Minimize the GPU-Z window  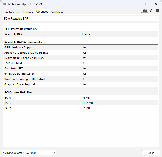pyautogui.click(x=133, y=4)
